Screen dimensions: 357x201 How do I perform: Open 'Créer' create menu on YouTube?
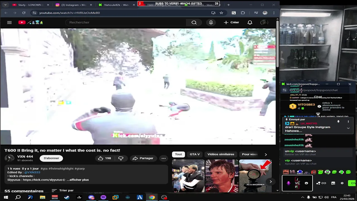coord(231,22)
